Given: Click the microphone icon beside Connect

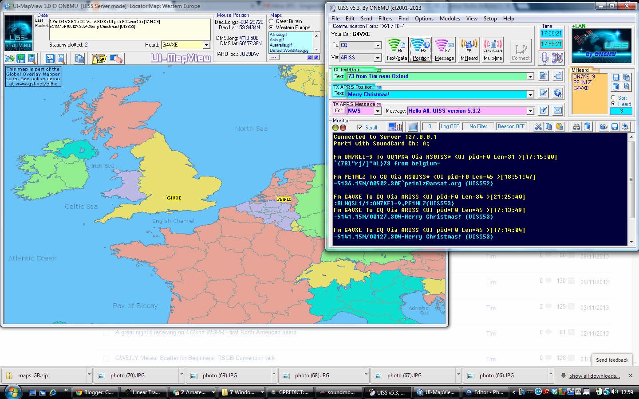Looking at the screenshot, I should (x=544, y=58).
